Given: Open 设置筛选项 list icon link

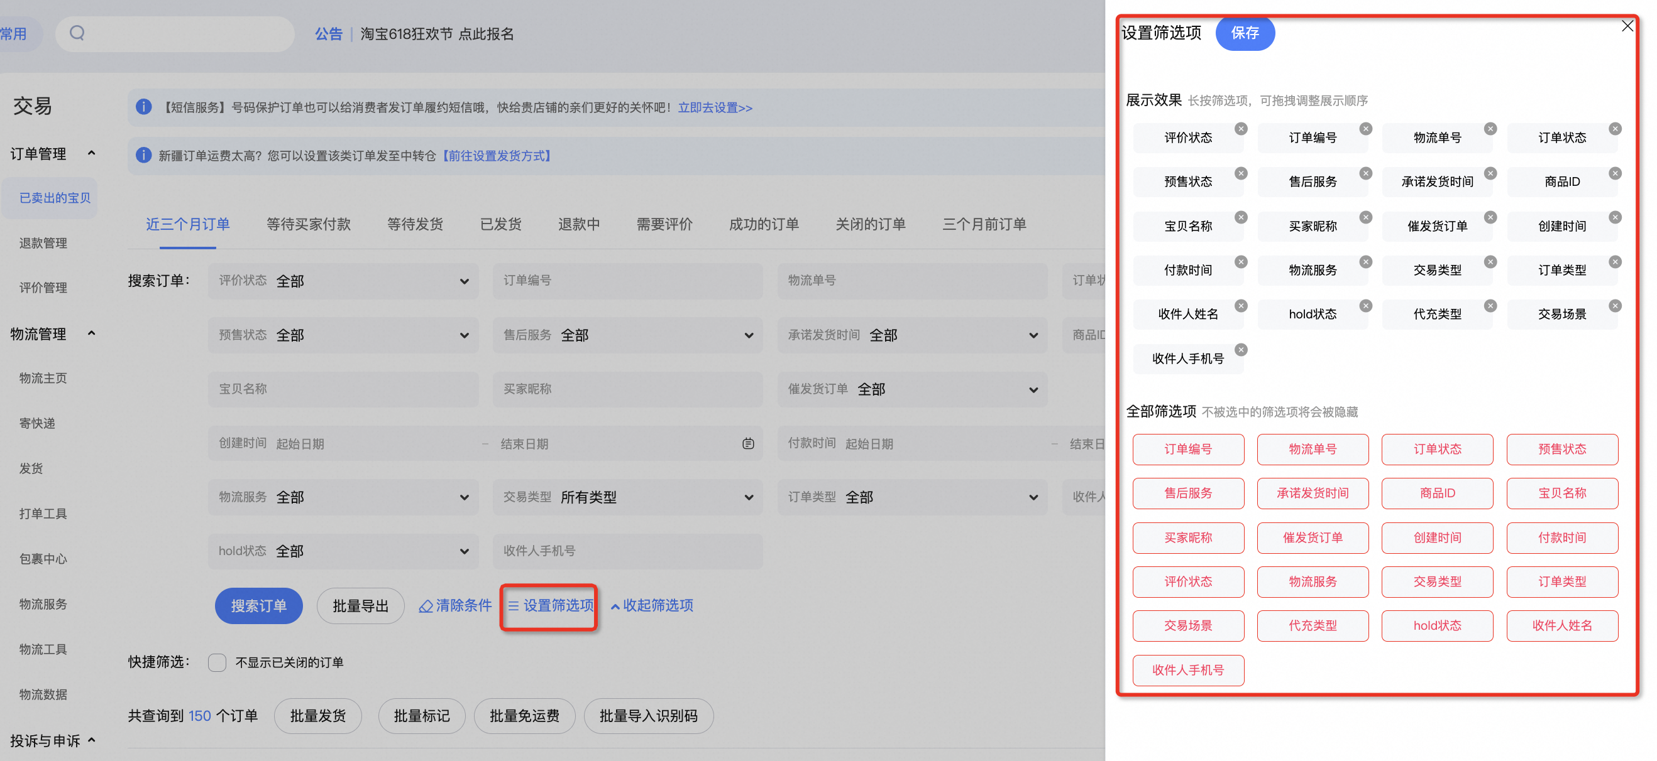Looking at the screenshot, I should [550, 605].
